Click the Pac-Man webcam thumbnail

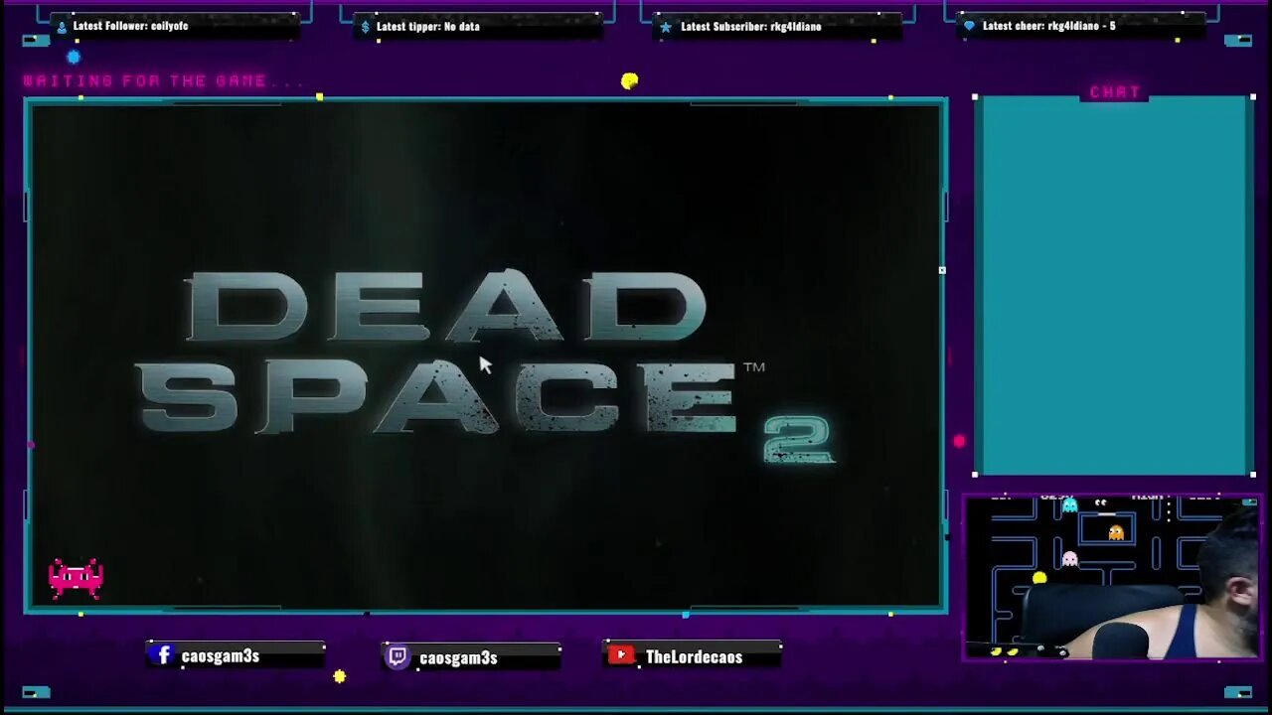pyautogui.click(x=1112, y=577)
